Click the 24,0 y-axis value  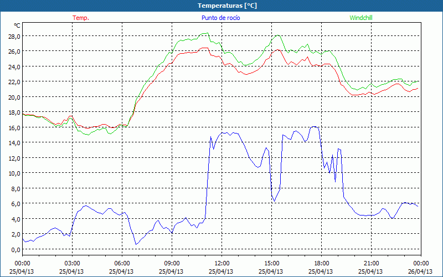click(15, 67)
